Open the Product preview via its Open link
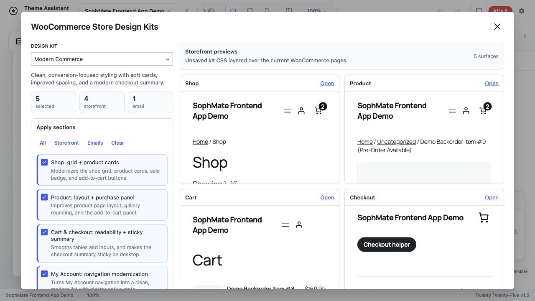This screenshot has width=535, height=301. [x=492, y=83]
